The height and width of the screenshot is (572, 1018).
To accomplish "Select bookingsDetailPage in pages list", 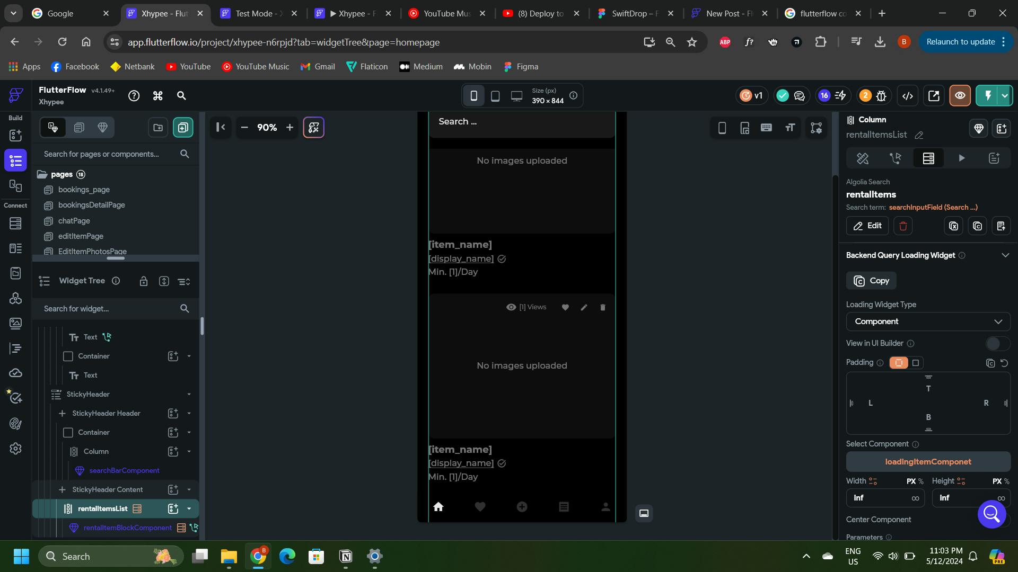I will point(92,205).
